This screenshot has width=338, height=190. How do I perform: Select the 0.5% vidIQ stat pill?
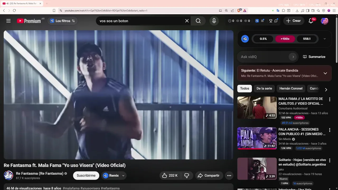tap(263, 39)
